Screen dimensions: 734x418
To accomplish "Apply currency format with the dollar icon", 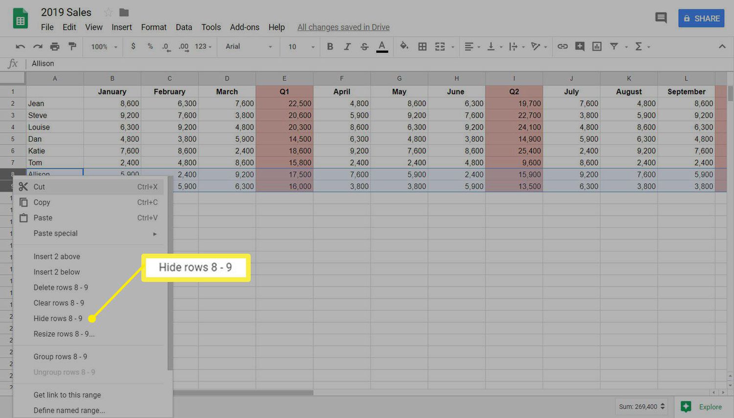I will pos(133,46).
